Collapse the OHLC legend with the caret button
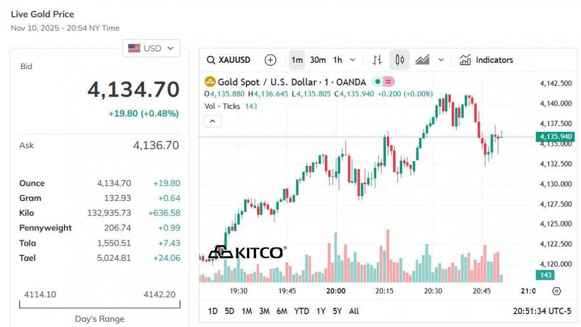 212,121
